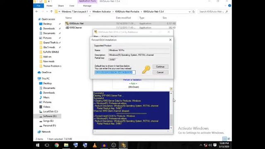Screen dimensions: 265x149
Task: Open the View ribbon tab
Action: pos(72,6)
